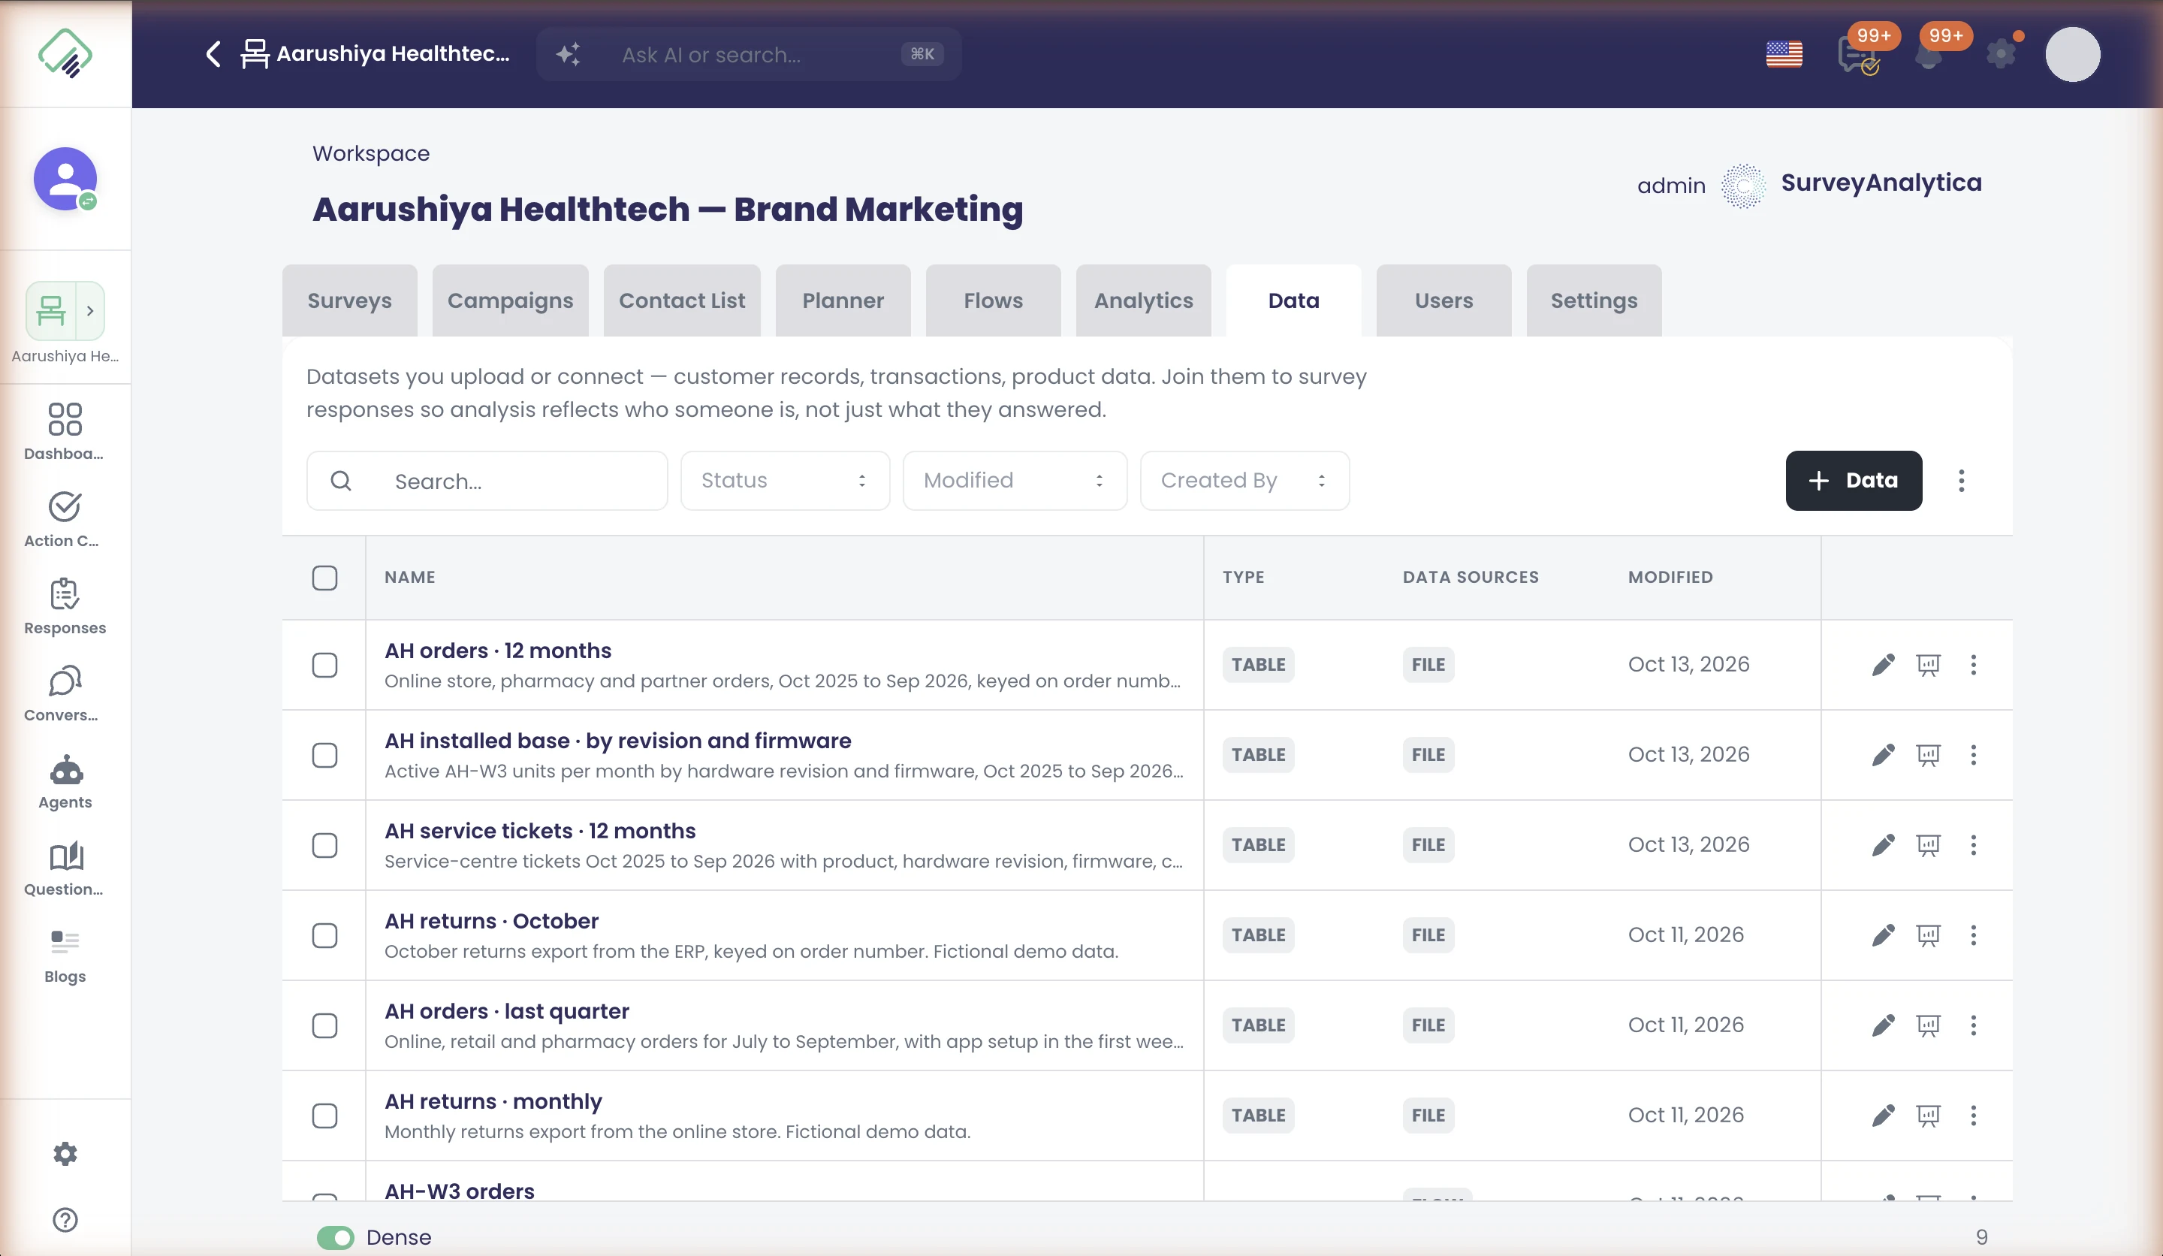Switch to the Surveys tab
Image resolution: width=2163 pixels, height=1256 pixels.
pyautogui.click(x=349, y=300)
